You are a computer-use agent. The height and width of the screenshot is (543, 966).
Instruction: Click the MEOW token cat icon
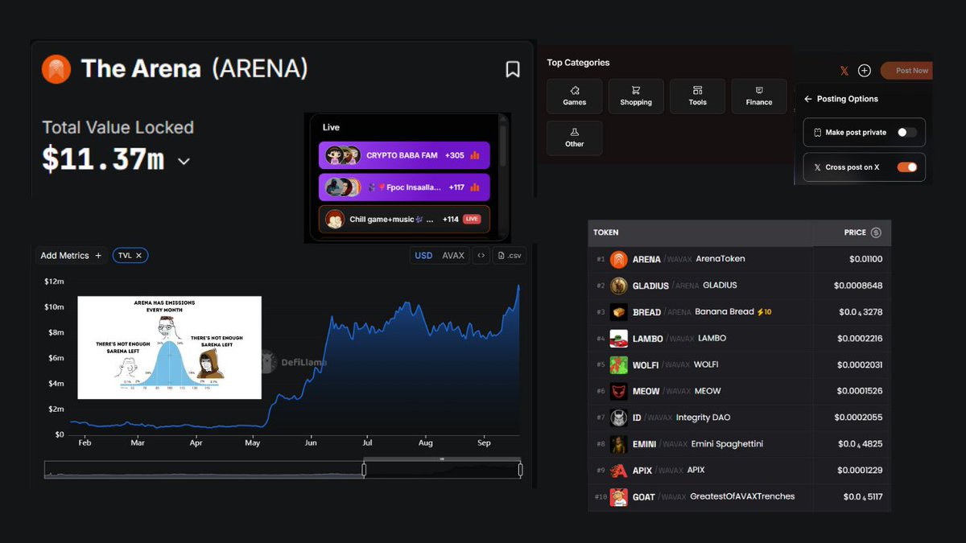coord(618,392)
